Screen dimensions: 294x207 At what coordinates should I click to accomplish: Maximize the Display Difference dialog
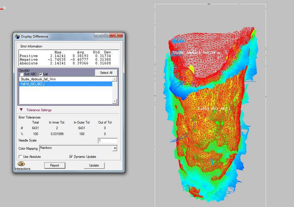pyautogui.click(x=106, y=35)
